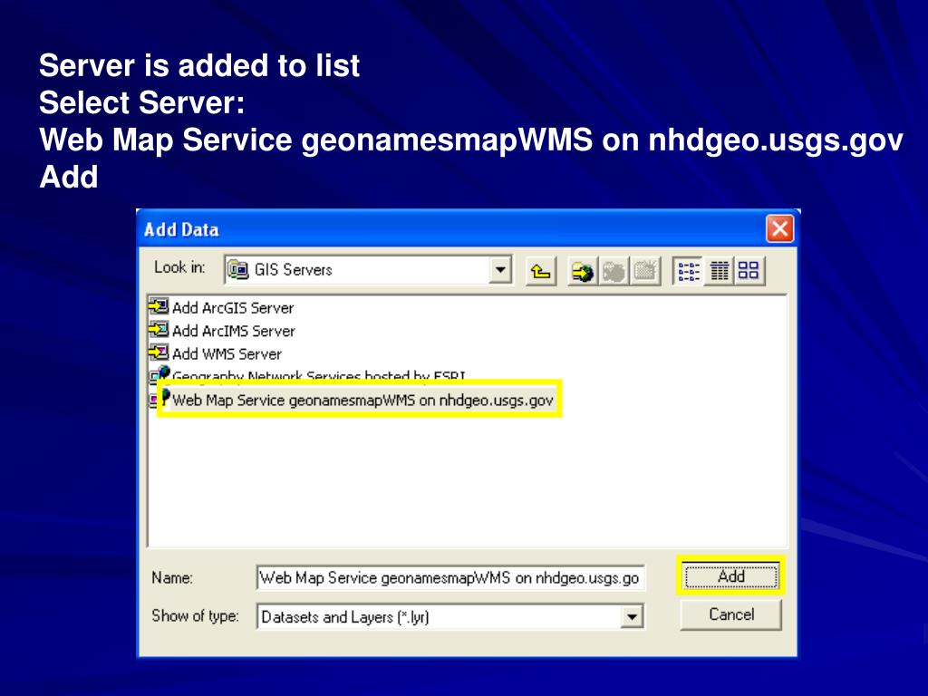Close the Add Data dialog
928x696 pixels.
pos(779,228)
